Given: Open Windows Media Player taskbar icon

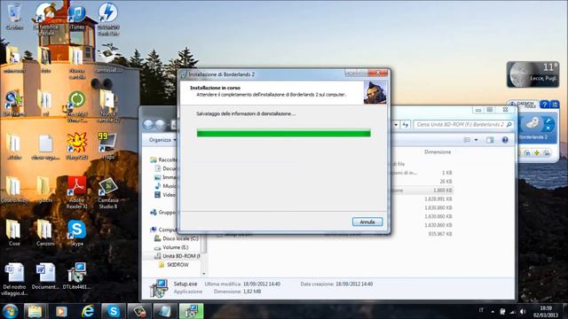Looking at the screenshot, I should click(x=61, y=311).
